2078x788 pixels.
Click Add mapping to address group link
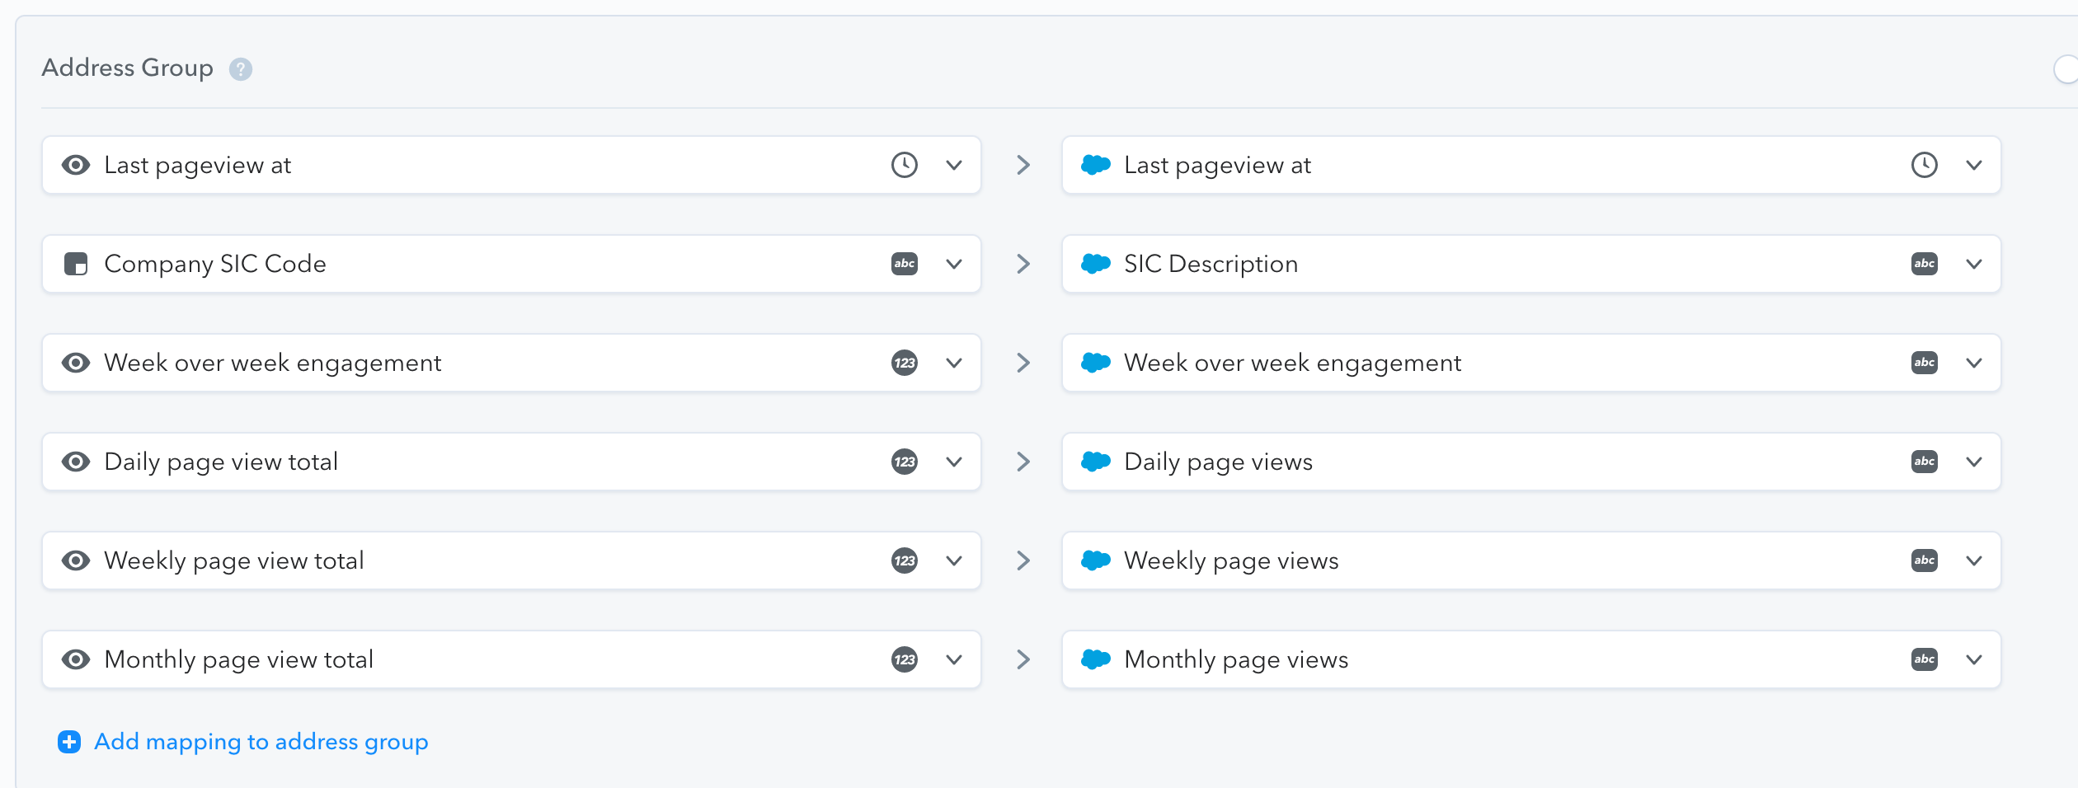point(261,742)
